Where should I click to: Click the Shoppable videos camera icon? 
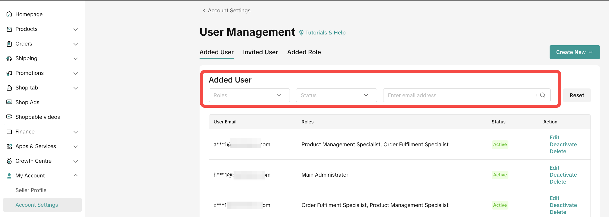(9, 117)
